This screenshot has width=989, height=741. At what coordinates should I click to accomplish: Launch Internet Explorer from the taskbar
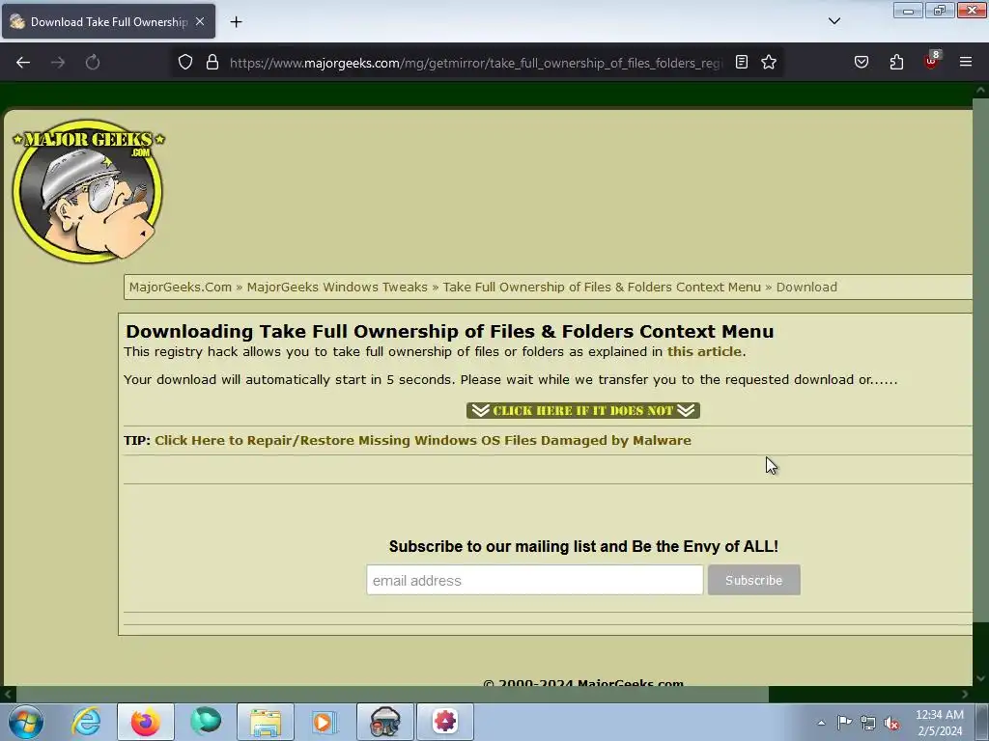pos(86,722)
